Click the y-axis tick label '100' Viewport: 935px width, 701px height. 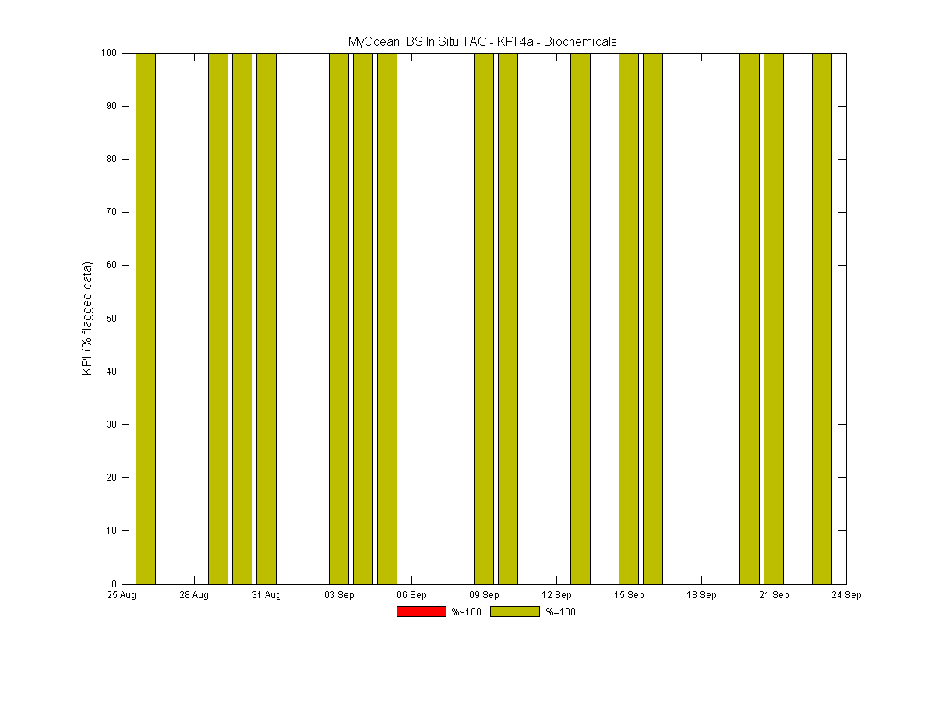(109, 53)
